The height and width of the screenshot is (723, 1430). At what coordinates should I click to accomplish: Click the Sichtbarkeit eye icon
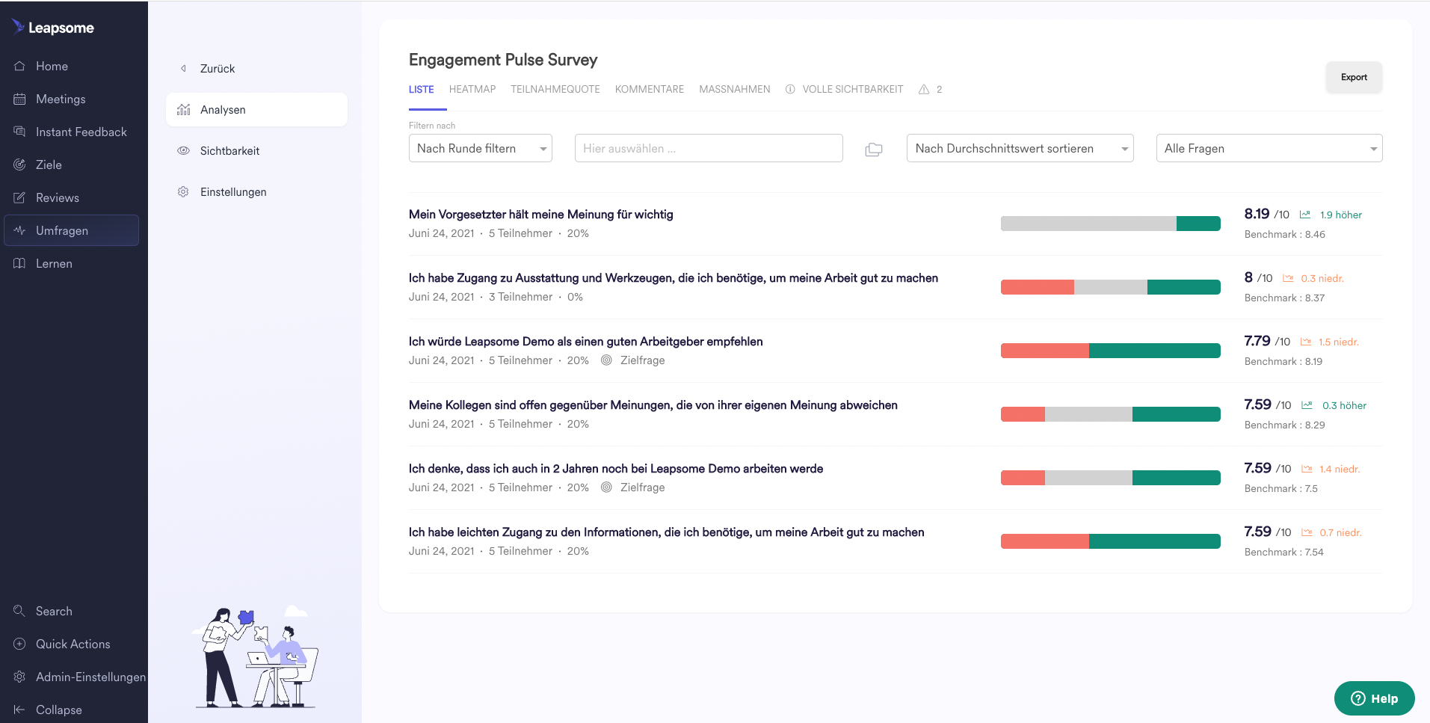click(183, 150)
